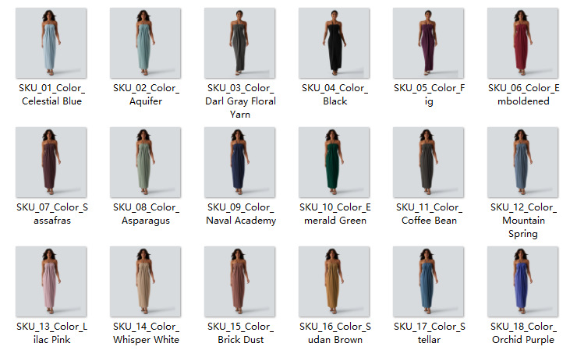Choose the Lilac Pink dress image
This screenshot has height=350, width=577.
tap(51, 281)
